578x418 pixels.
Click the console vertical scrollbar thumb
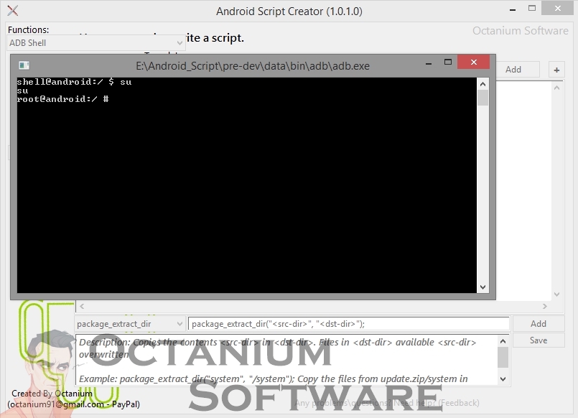coord(483,98)
